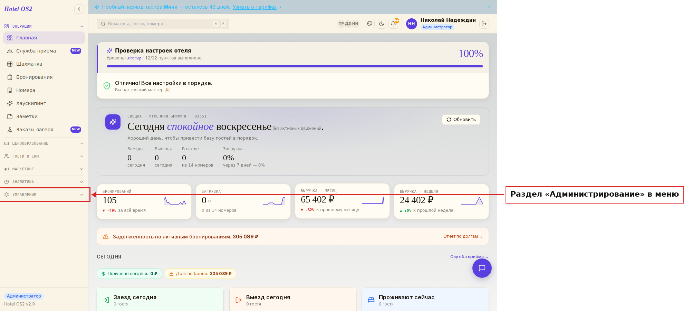Click the Маркетинг megaphone icon

7,169
